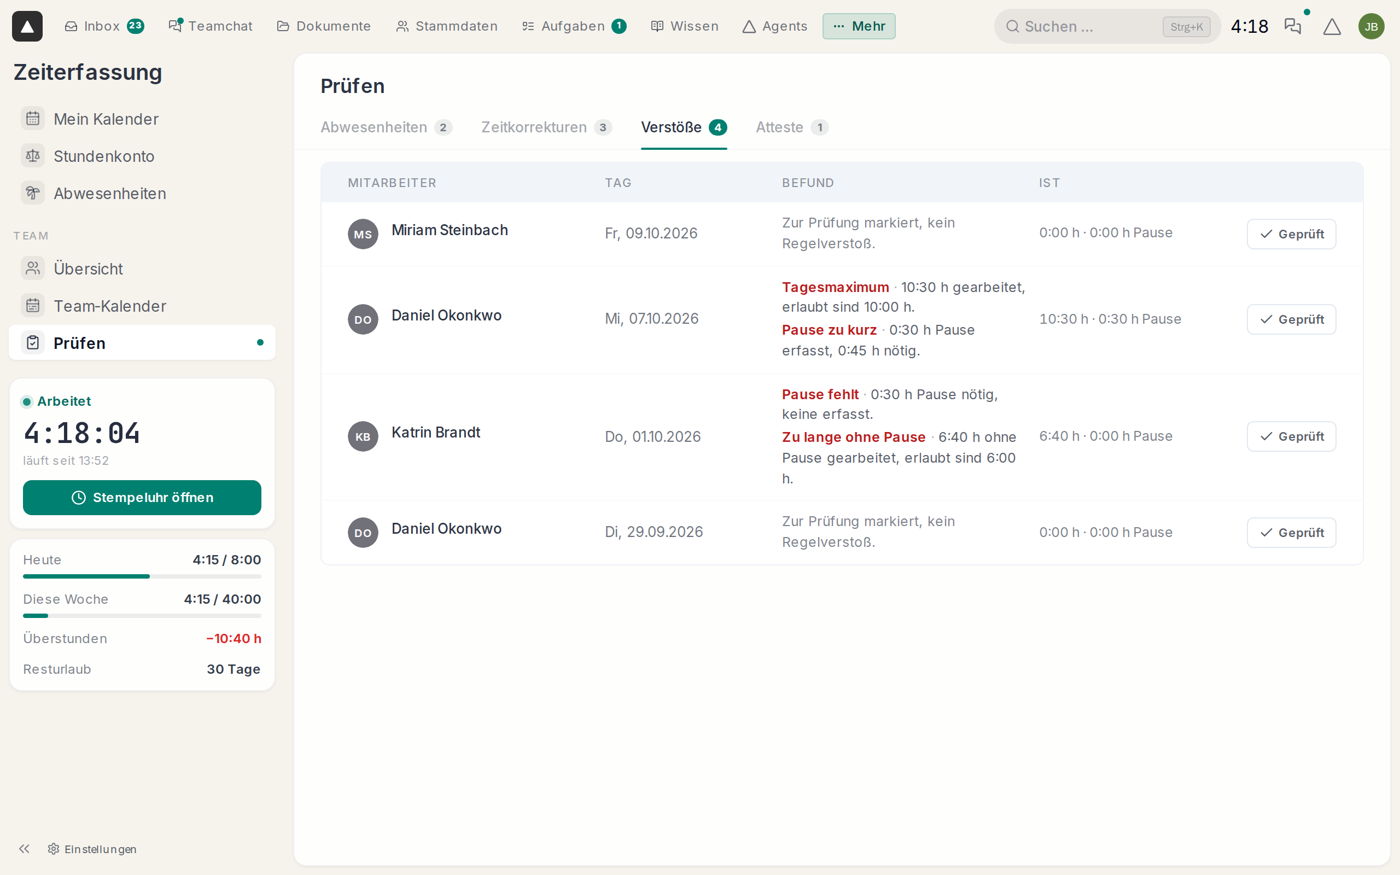
Task: Click the MITARBEITER column header
Action: point(392,183)
